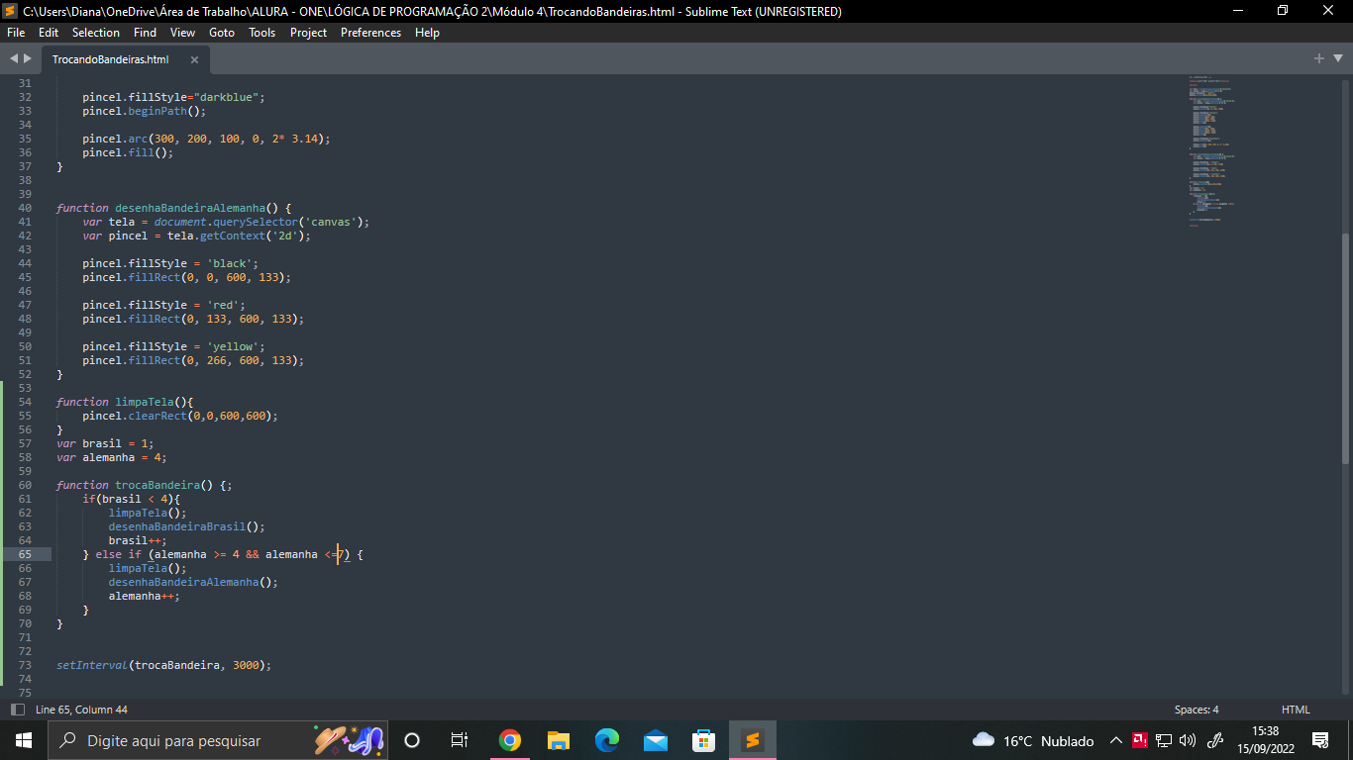Select the TrocandoBandeiras.html tab
Viewport: 1353px width, 760px height.
[111, 59]
